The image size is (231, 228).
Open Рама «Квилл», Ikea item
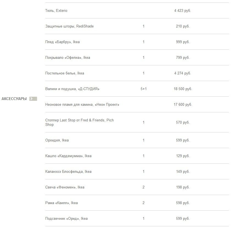coord(62,203)
